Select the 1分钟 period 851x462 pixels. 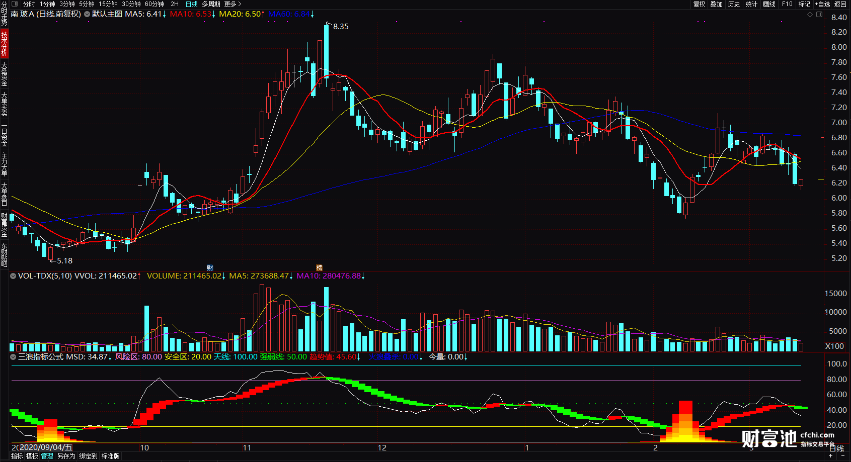(47, 4)
